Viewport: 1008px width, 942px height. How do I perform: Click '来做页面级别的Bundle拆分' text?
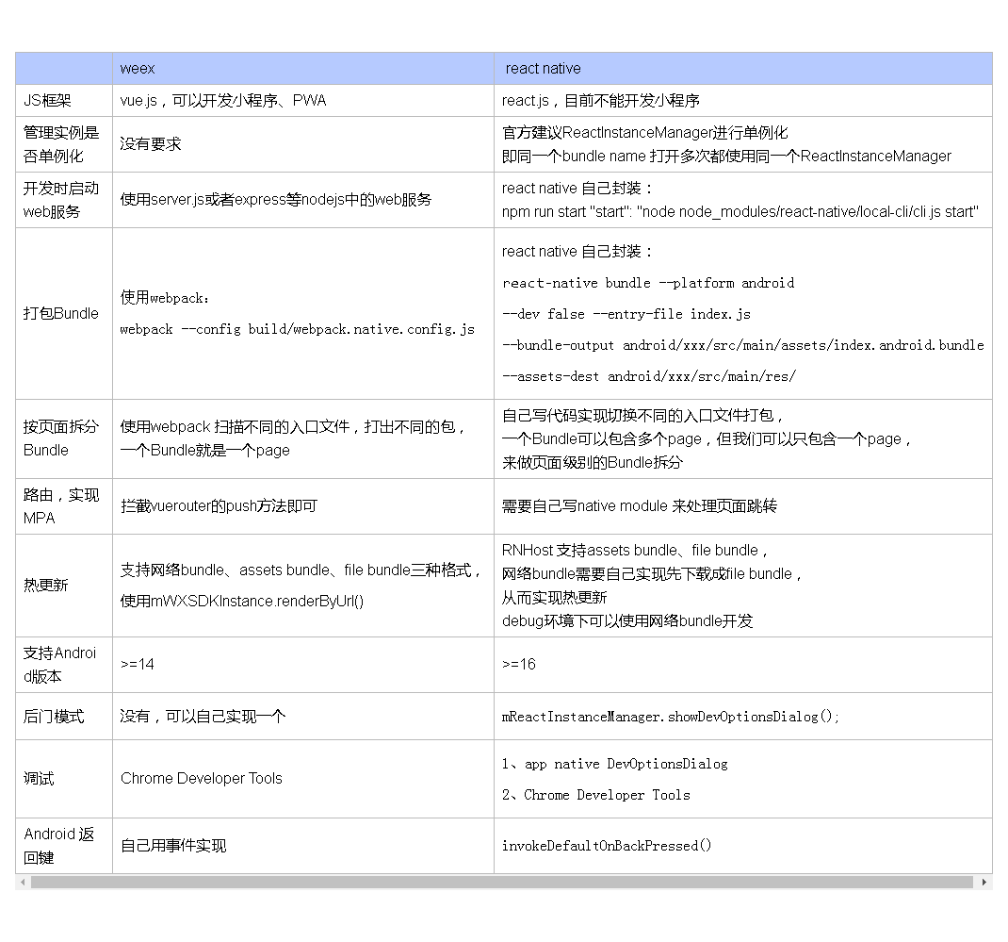tap(592, 463)
